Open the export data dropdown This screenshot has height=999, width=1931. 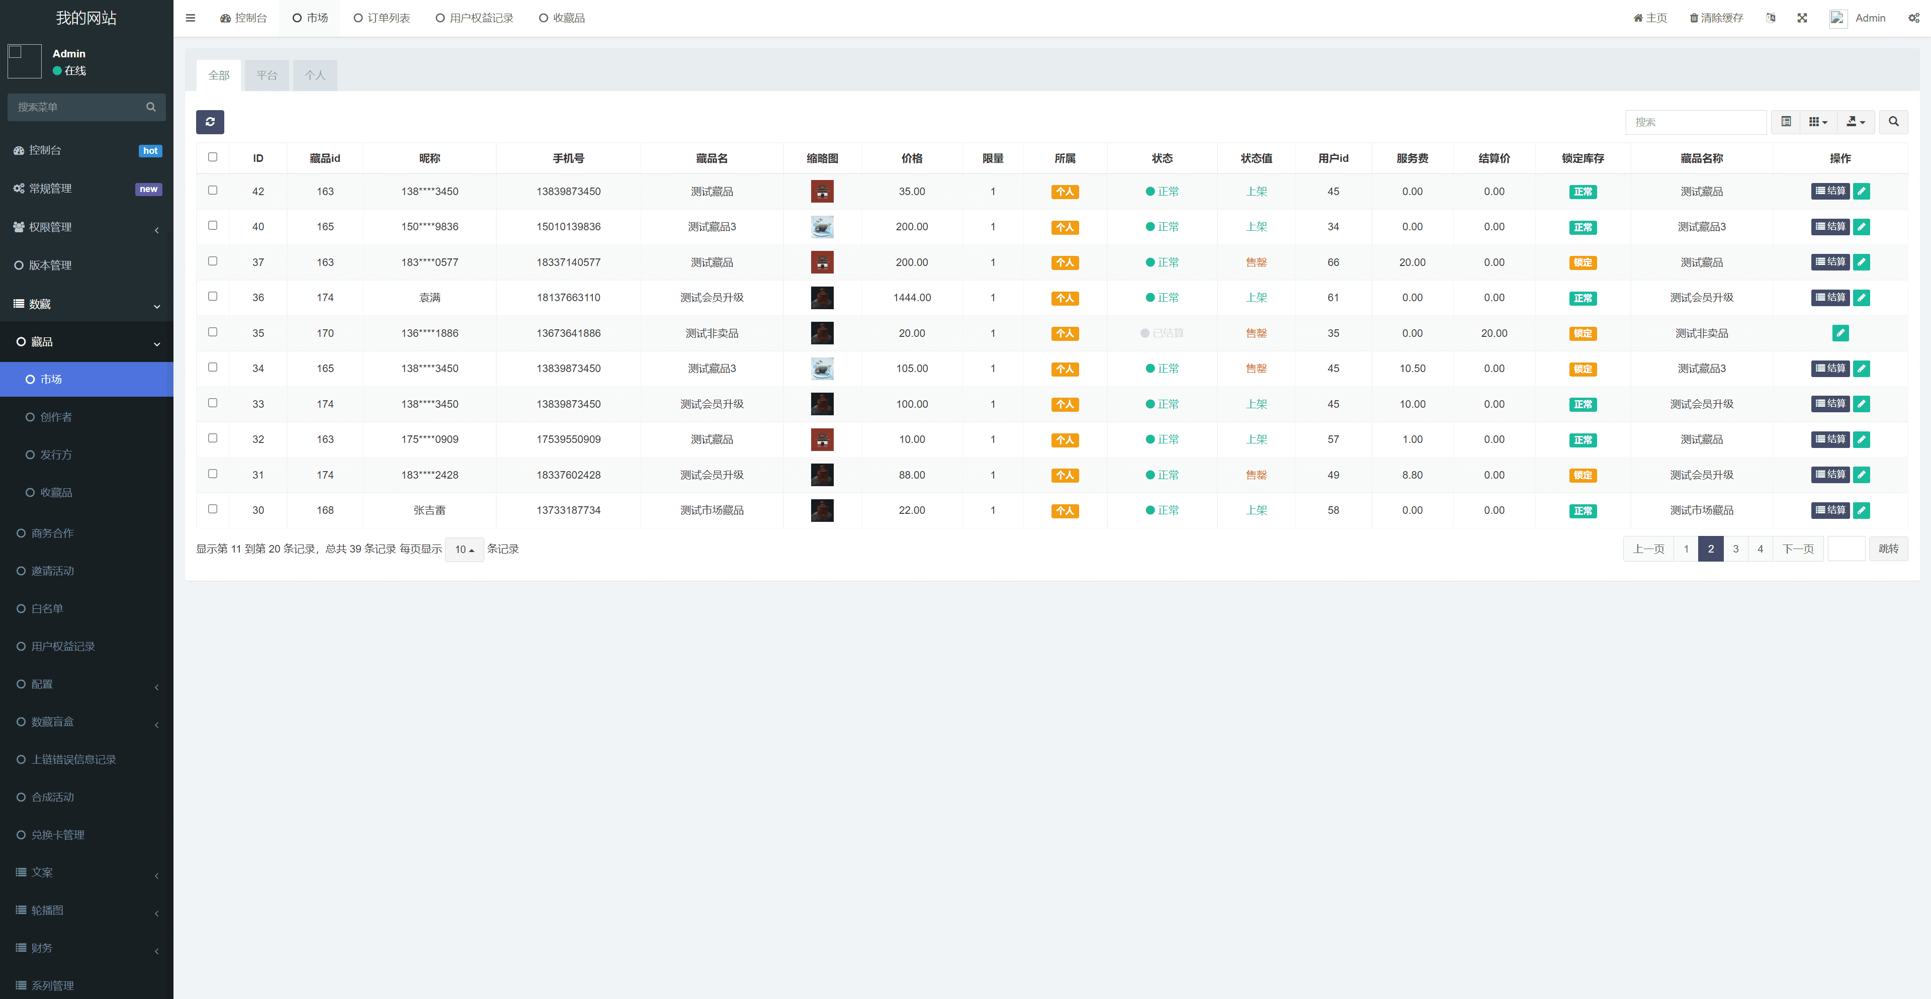tap(1855, 121)
